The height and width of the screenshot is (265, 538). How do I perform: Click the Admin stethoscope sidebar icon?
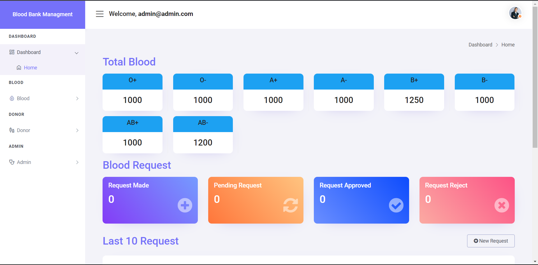[x=12, y=162]
